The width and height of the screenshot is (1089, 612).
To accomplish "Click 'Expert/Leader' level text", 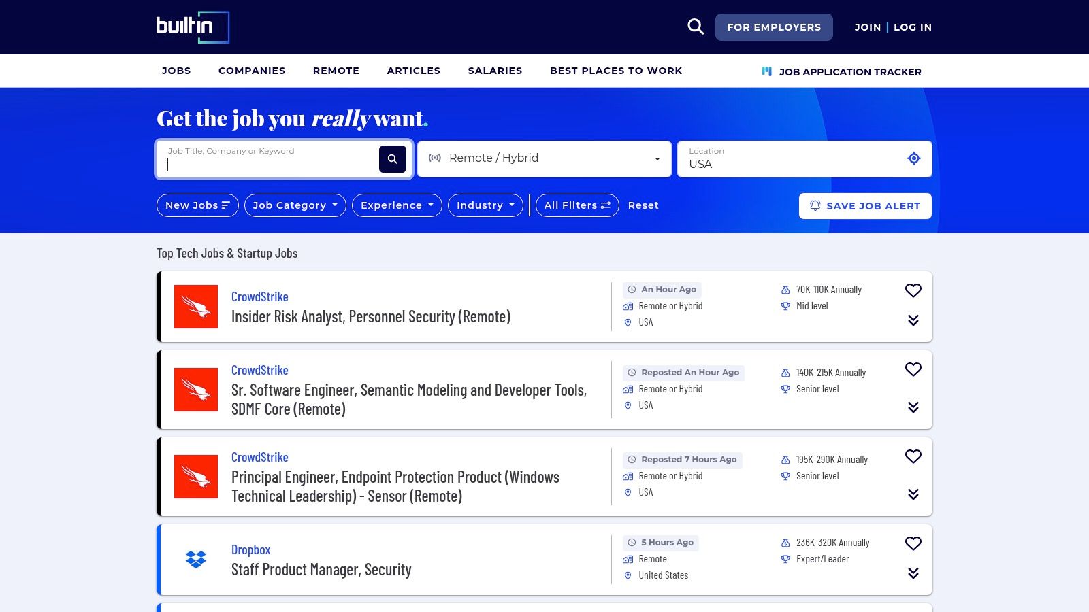I will [x=823, y=559].
